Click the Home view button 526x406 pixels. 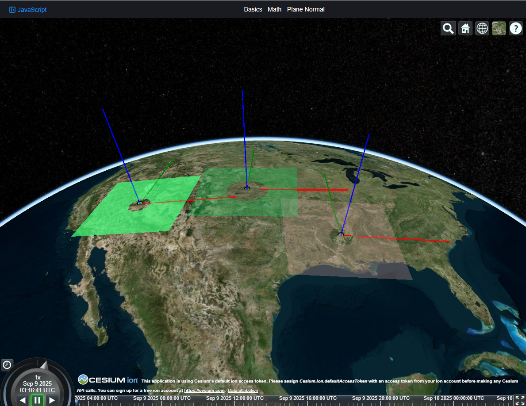pyautogui.click(x=465, y=28)
